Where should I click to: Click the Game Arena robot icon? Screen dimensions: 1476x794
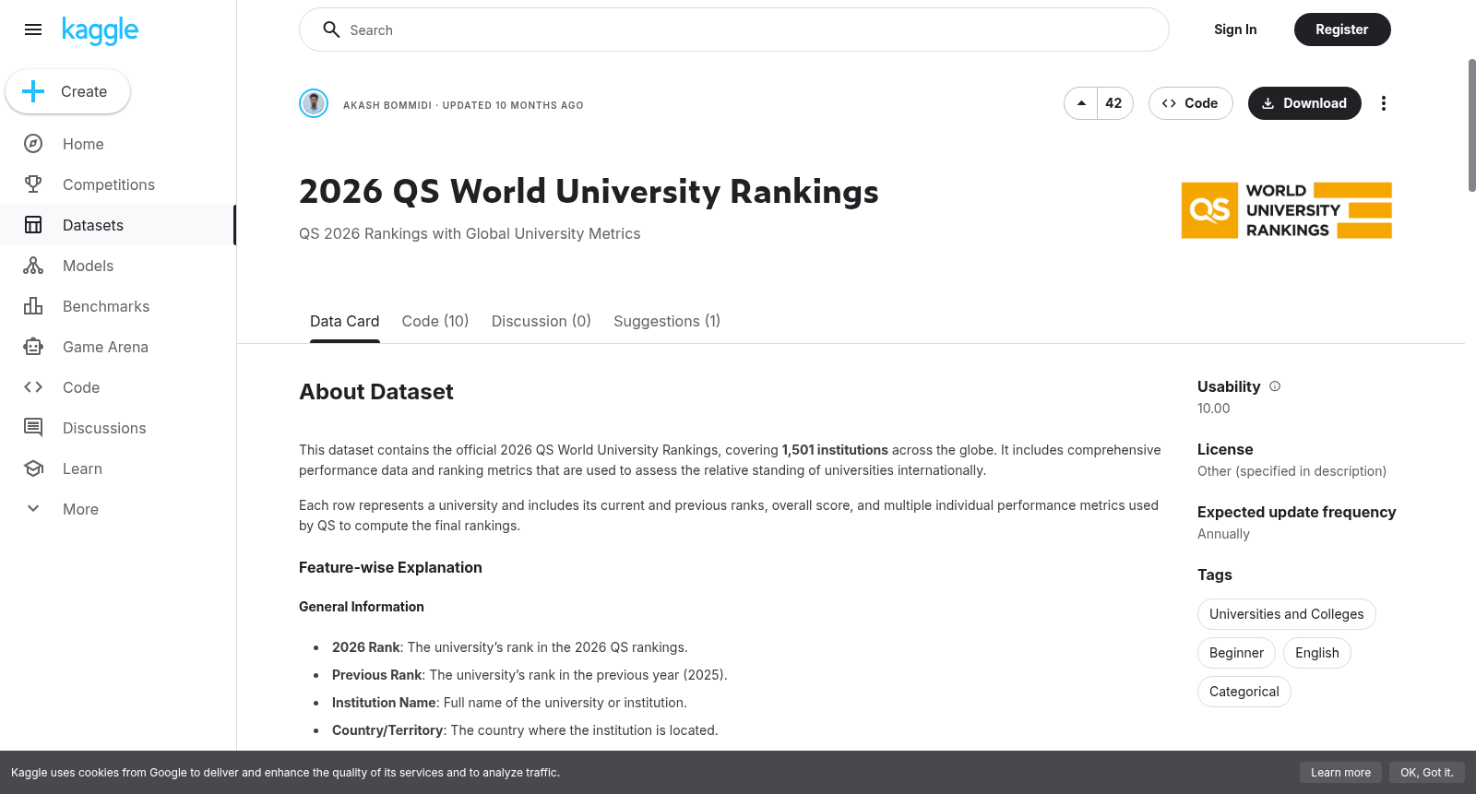33,347
